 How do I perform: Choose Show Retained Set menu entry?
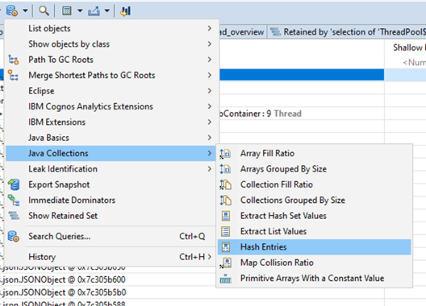[x=111, y=216]
